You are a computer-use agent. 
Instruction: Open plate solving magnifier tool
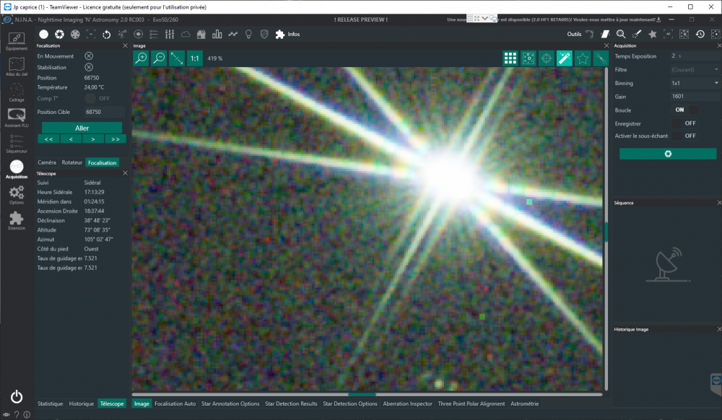621,34
